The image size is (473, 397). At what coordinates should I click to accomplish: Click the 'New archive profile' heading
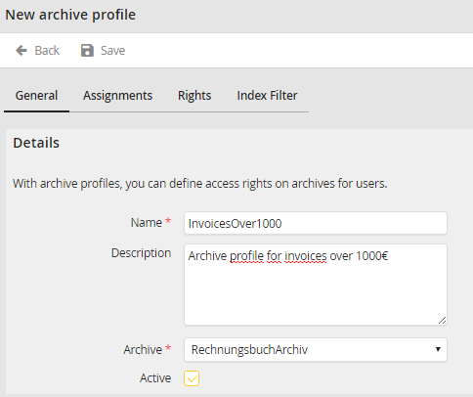pyautogui.click(x=70, y=15)
